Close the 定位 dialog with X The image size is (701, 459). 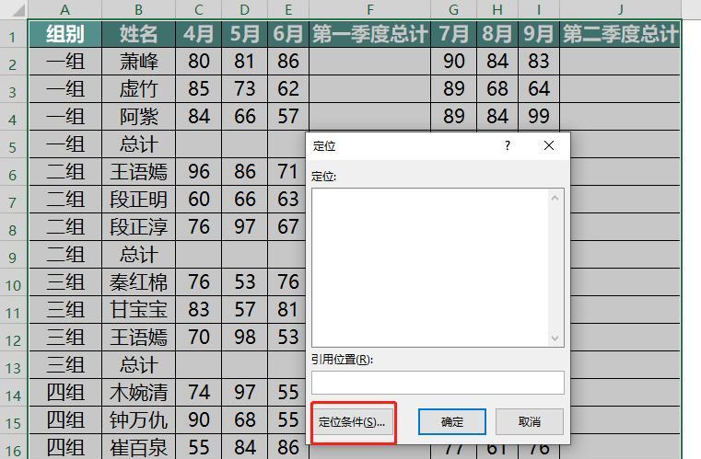549,145
